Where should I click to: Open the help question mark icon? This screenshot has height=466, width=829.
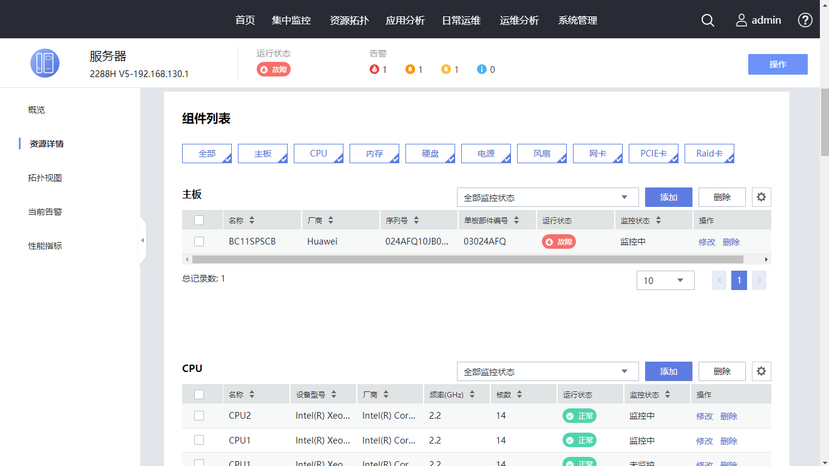pos(805,20)
